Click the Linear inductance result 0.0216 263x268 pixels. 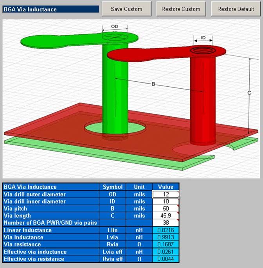pos(166,230)
